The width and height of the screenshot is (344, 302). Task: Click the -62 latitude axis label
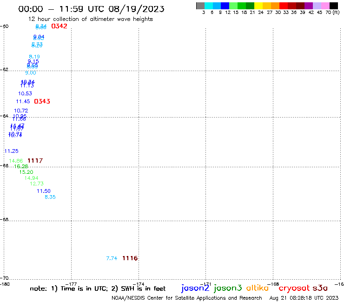[4, 70]
